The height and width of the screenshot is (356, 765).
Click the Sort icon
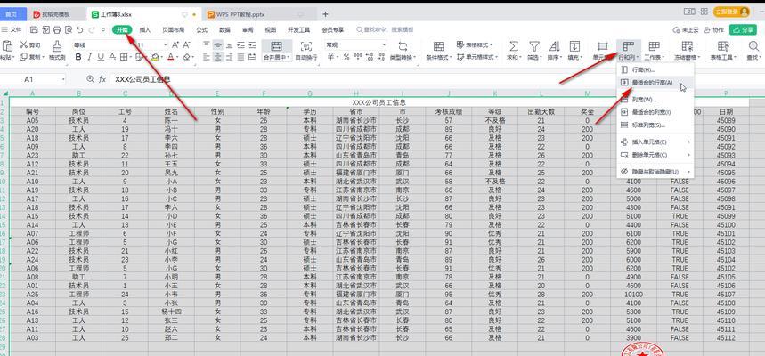tap(554, 46)
